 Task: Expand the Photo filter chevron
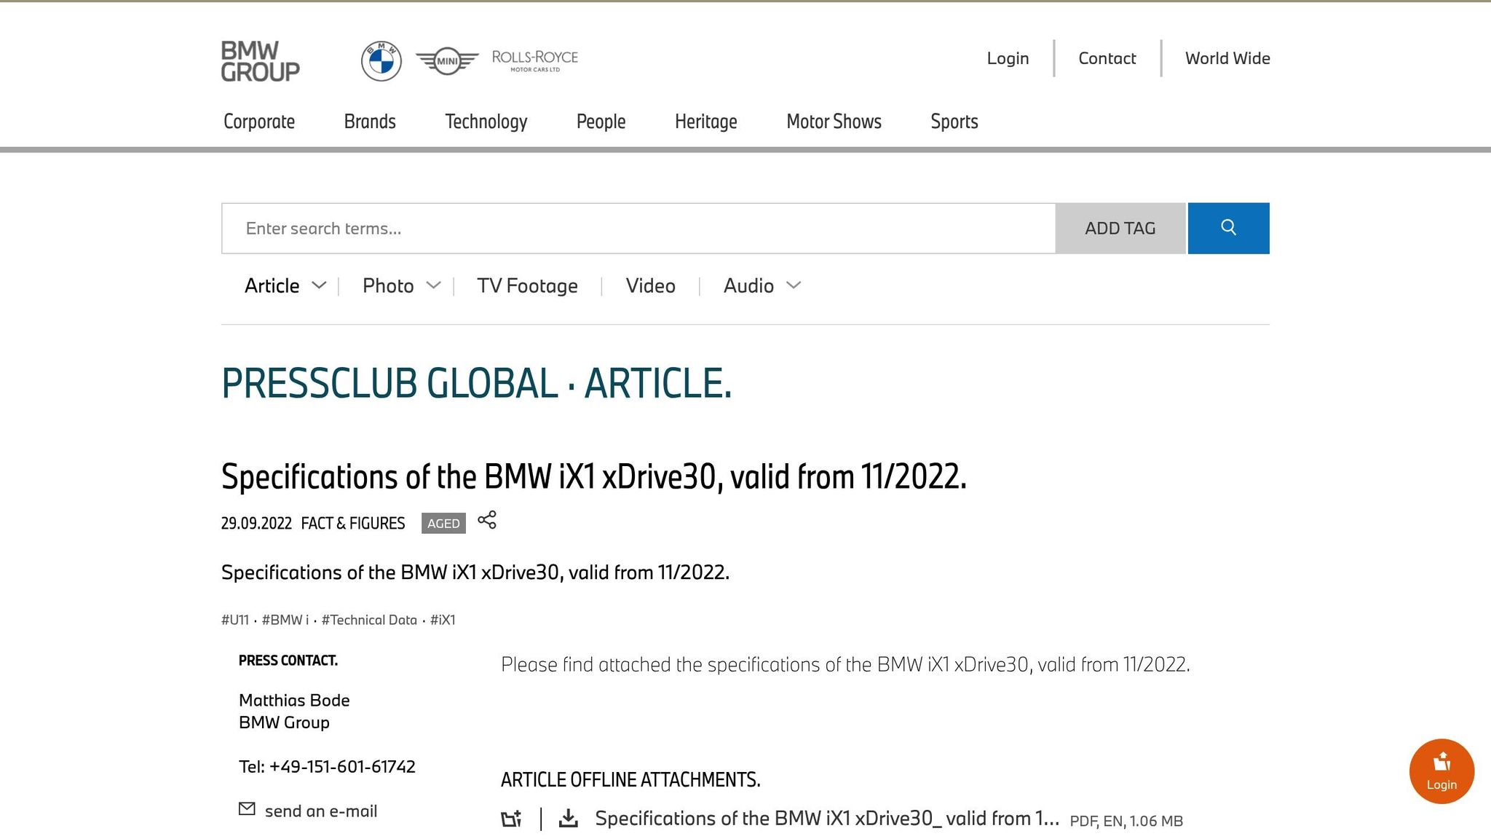tap(433, 285)
